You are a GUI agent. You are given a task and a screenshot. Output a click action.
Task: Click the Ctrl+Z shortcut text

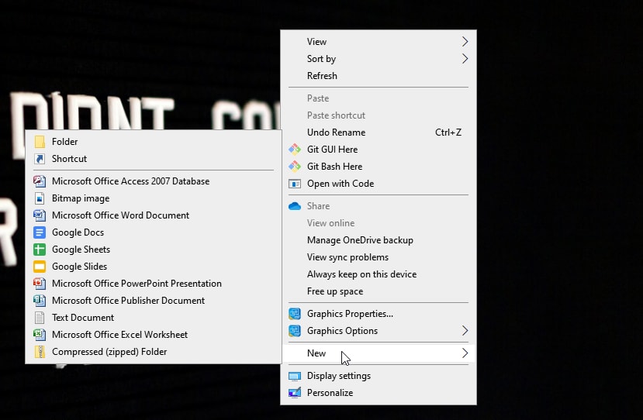pyautogui.click(x=448, y=133)
